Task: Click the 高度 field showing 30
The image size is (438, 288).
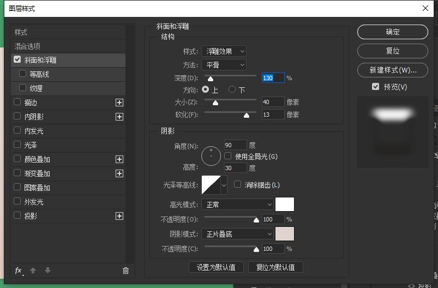Action: tap(236, 168)
